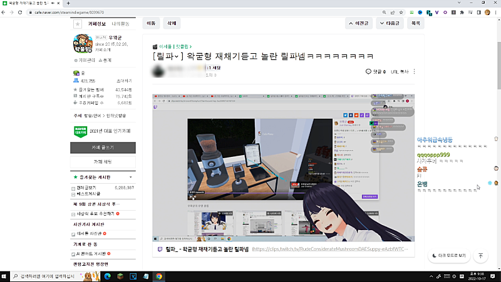Image resolution: width=501 pixels, height=282 pixels.
Task: Go to next post with 다음글
Action: (390, 23)
